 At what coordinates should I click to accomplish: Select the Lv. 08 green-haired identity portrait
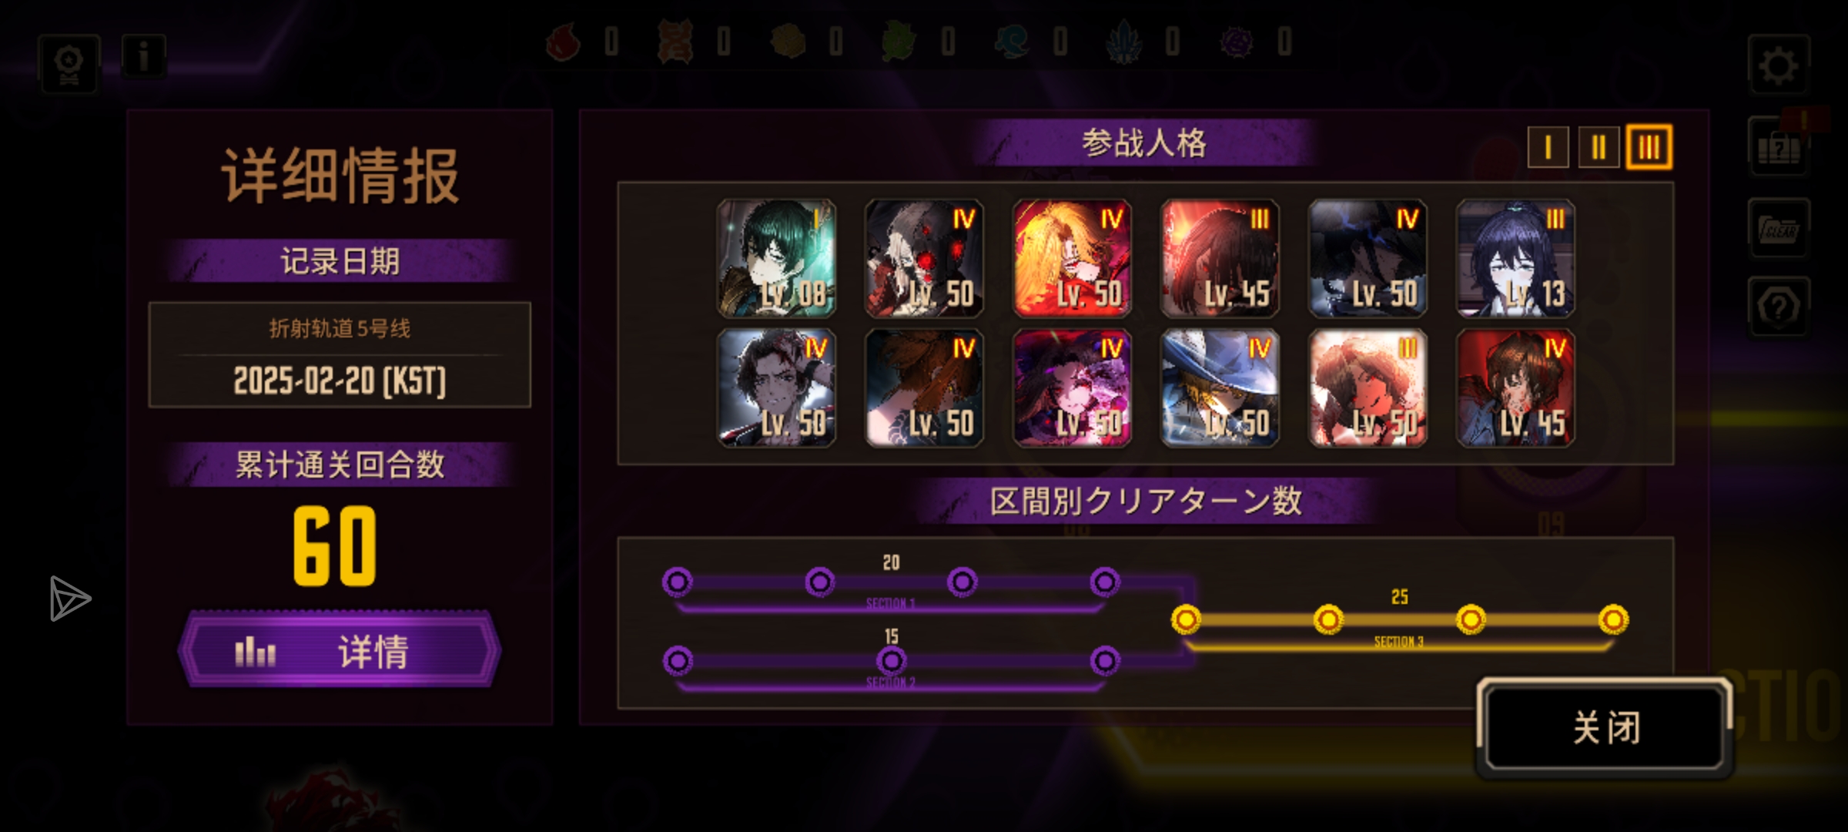(776, 258)
